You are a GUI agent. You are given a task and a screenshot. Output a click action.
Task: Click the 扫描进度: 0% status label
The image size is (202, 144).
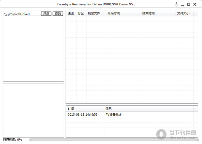click(12, 140)
